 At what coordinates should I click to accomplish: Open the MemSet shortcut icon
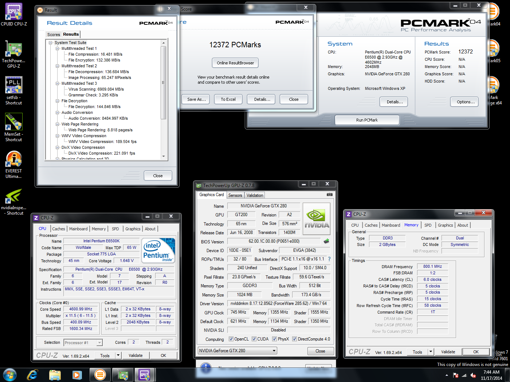[x=14, y=122]
